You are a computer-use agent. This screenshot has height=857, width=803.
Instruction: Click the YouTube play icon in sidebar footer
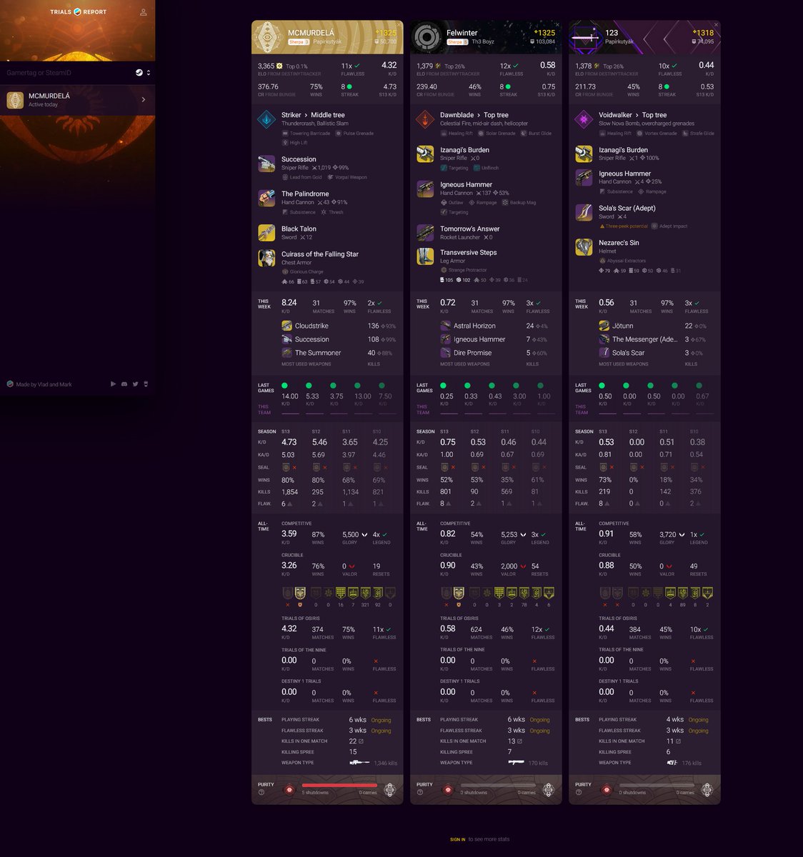pos(113,384)
